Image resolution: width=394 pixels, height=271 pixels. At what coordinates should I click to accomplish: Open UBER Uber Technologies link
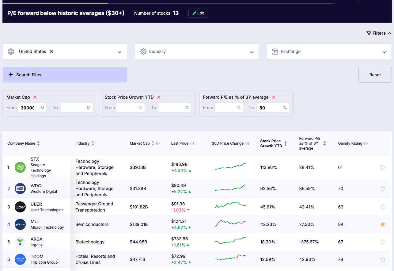[x=47, y=207]
